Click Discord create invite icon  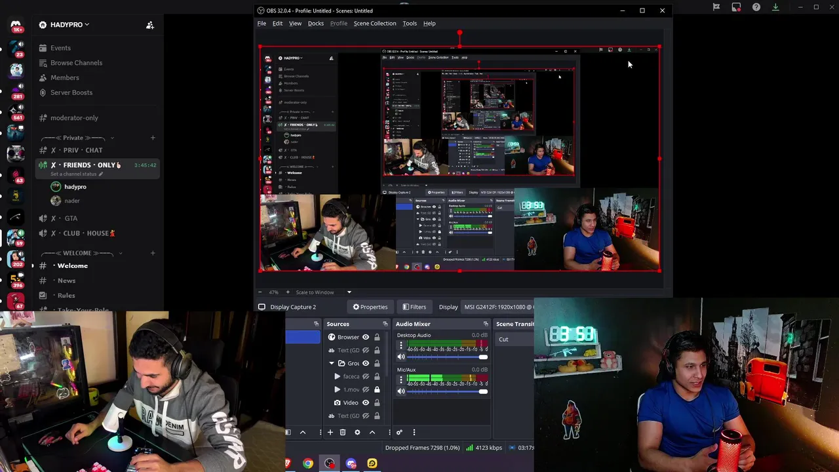[x=150, y=25]
